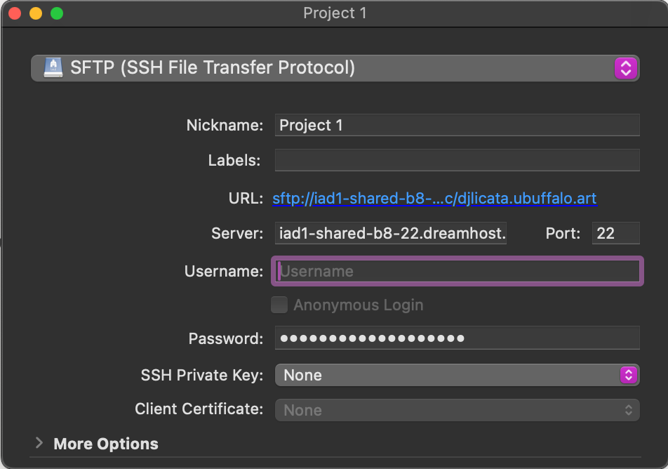Screen dimensions: 668x469
Task: Open the Client Certificate dropdown
Action: click(x=456, y=410)
